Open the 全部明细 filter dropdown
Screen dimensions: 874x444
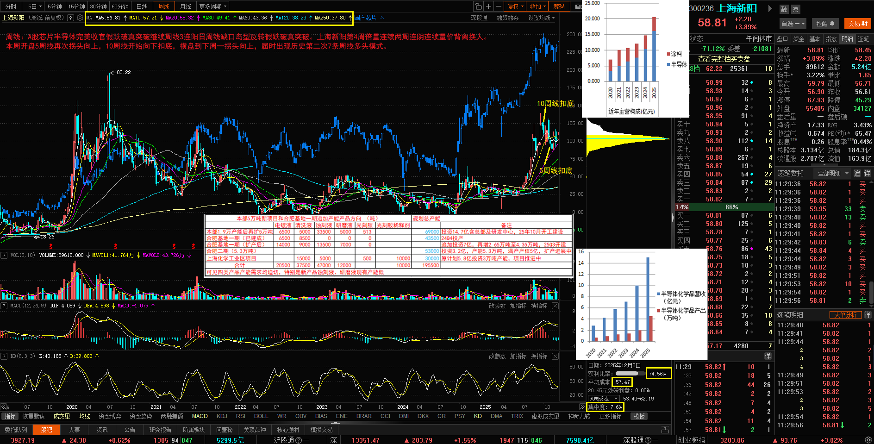point(833,173)
